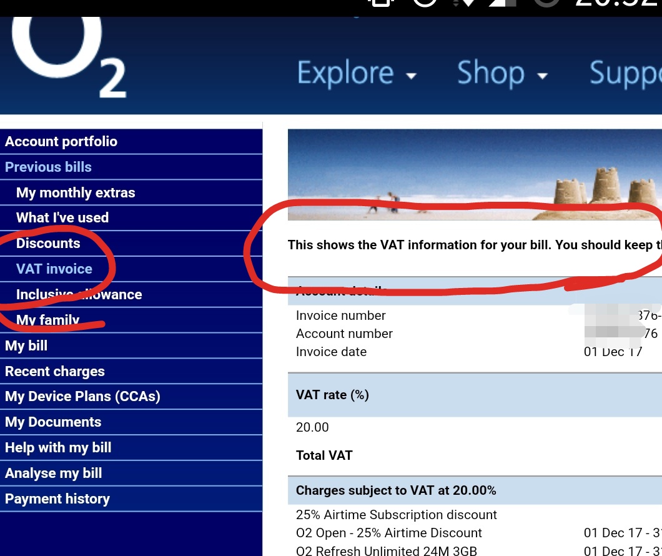View Recent charges

click(x=55, y=372)
